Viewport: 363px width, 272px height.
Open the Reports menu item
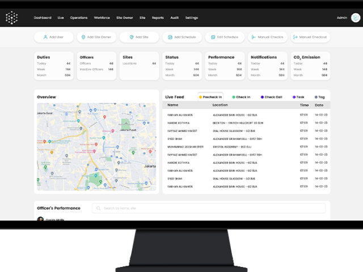[x=158, y=18]
